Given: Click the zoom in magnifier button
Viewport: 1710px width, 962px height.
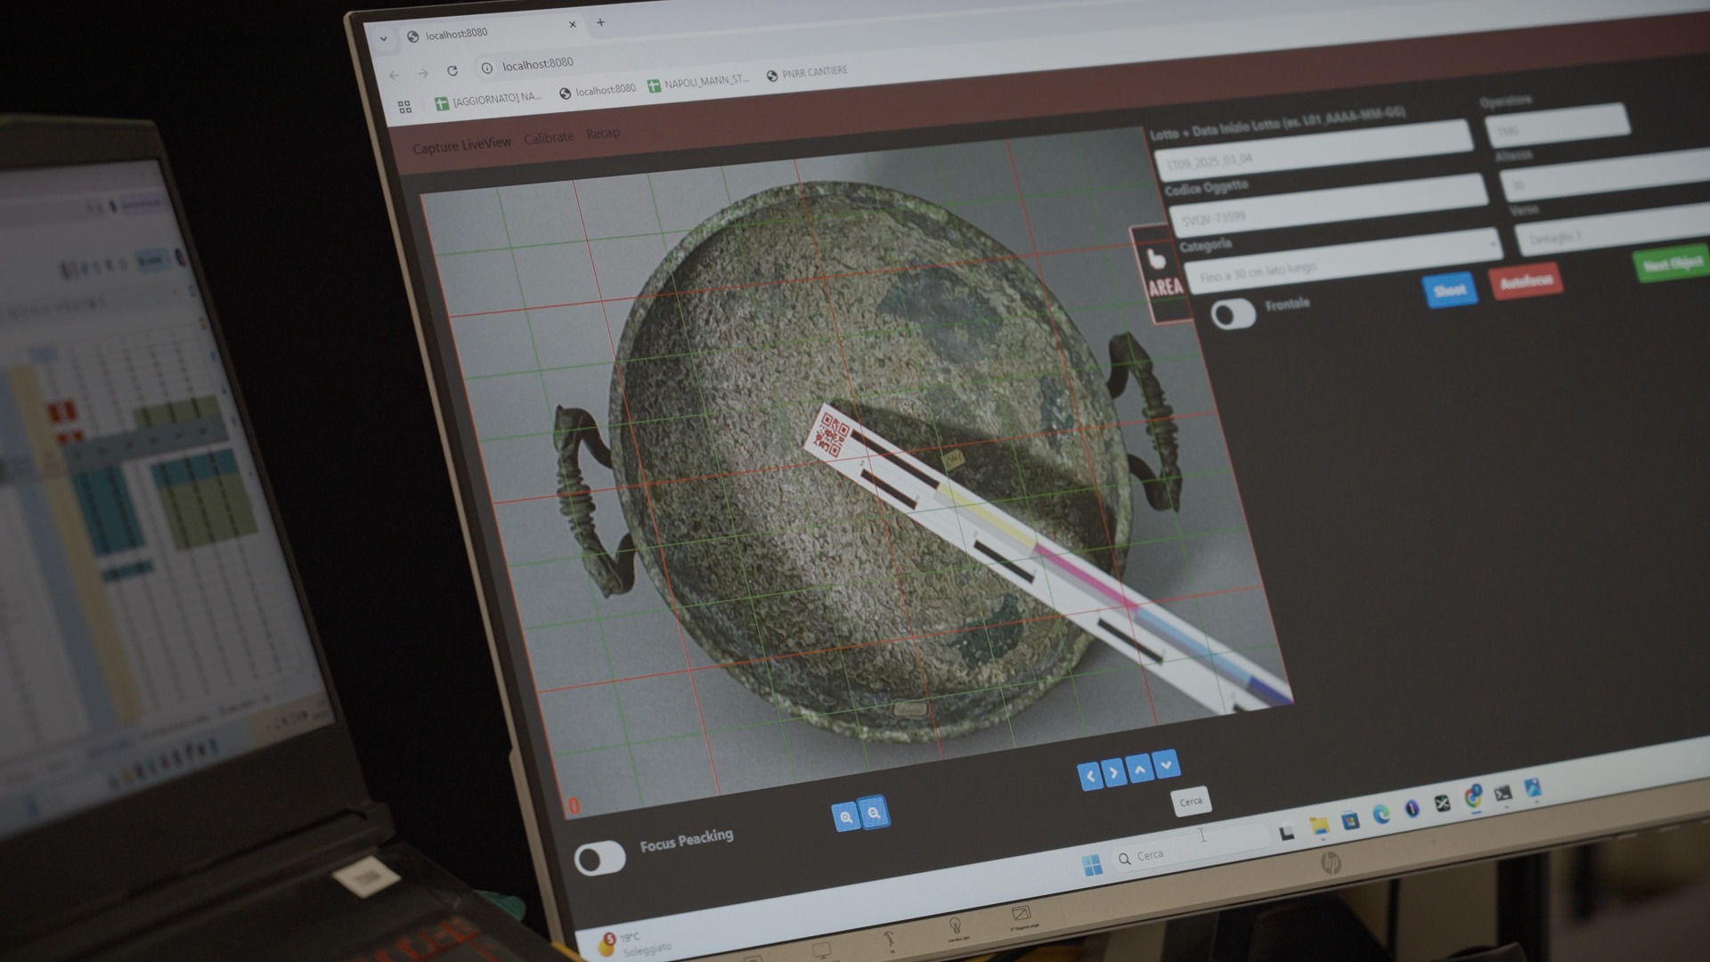Looking at the screenshot, I should [x=845, y=817].
